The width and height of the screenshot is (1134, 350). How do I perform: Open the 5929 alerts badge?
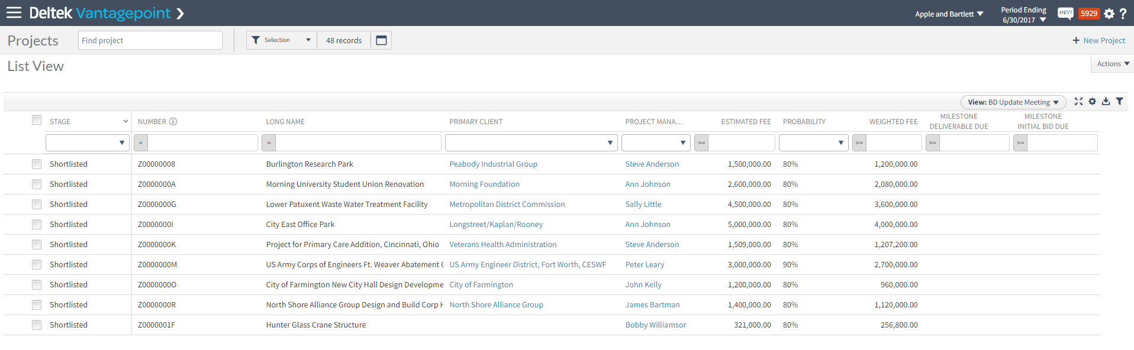[1089, 13]
